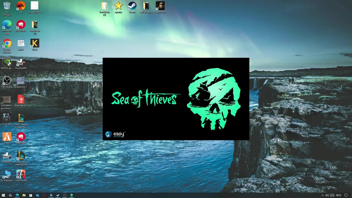Launch the fivem shortcut

7,138
